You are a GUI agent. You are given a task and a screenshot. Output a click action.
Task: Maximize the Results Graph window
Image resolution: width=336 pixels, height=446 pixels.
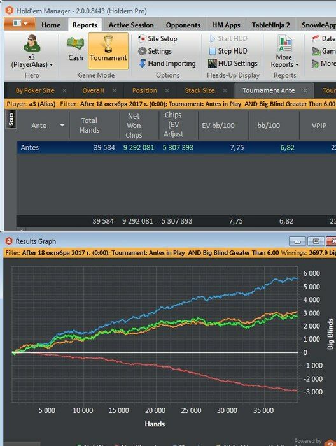[x=316, y=241]
